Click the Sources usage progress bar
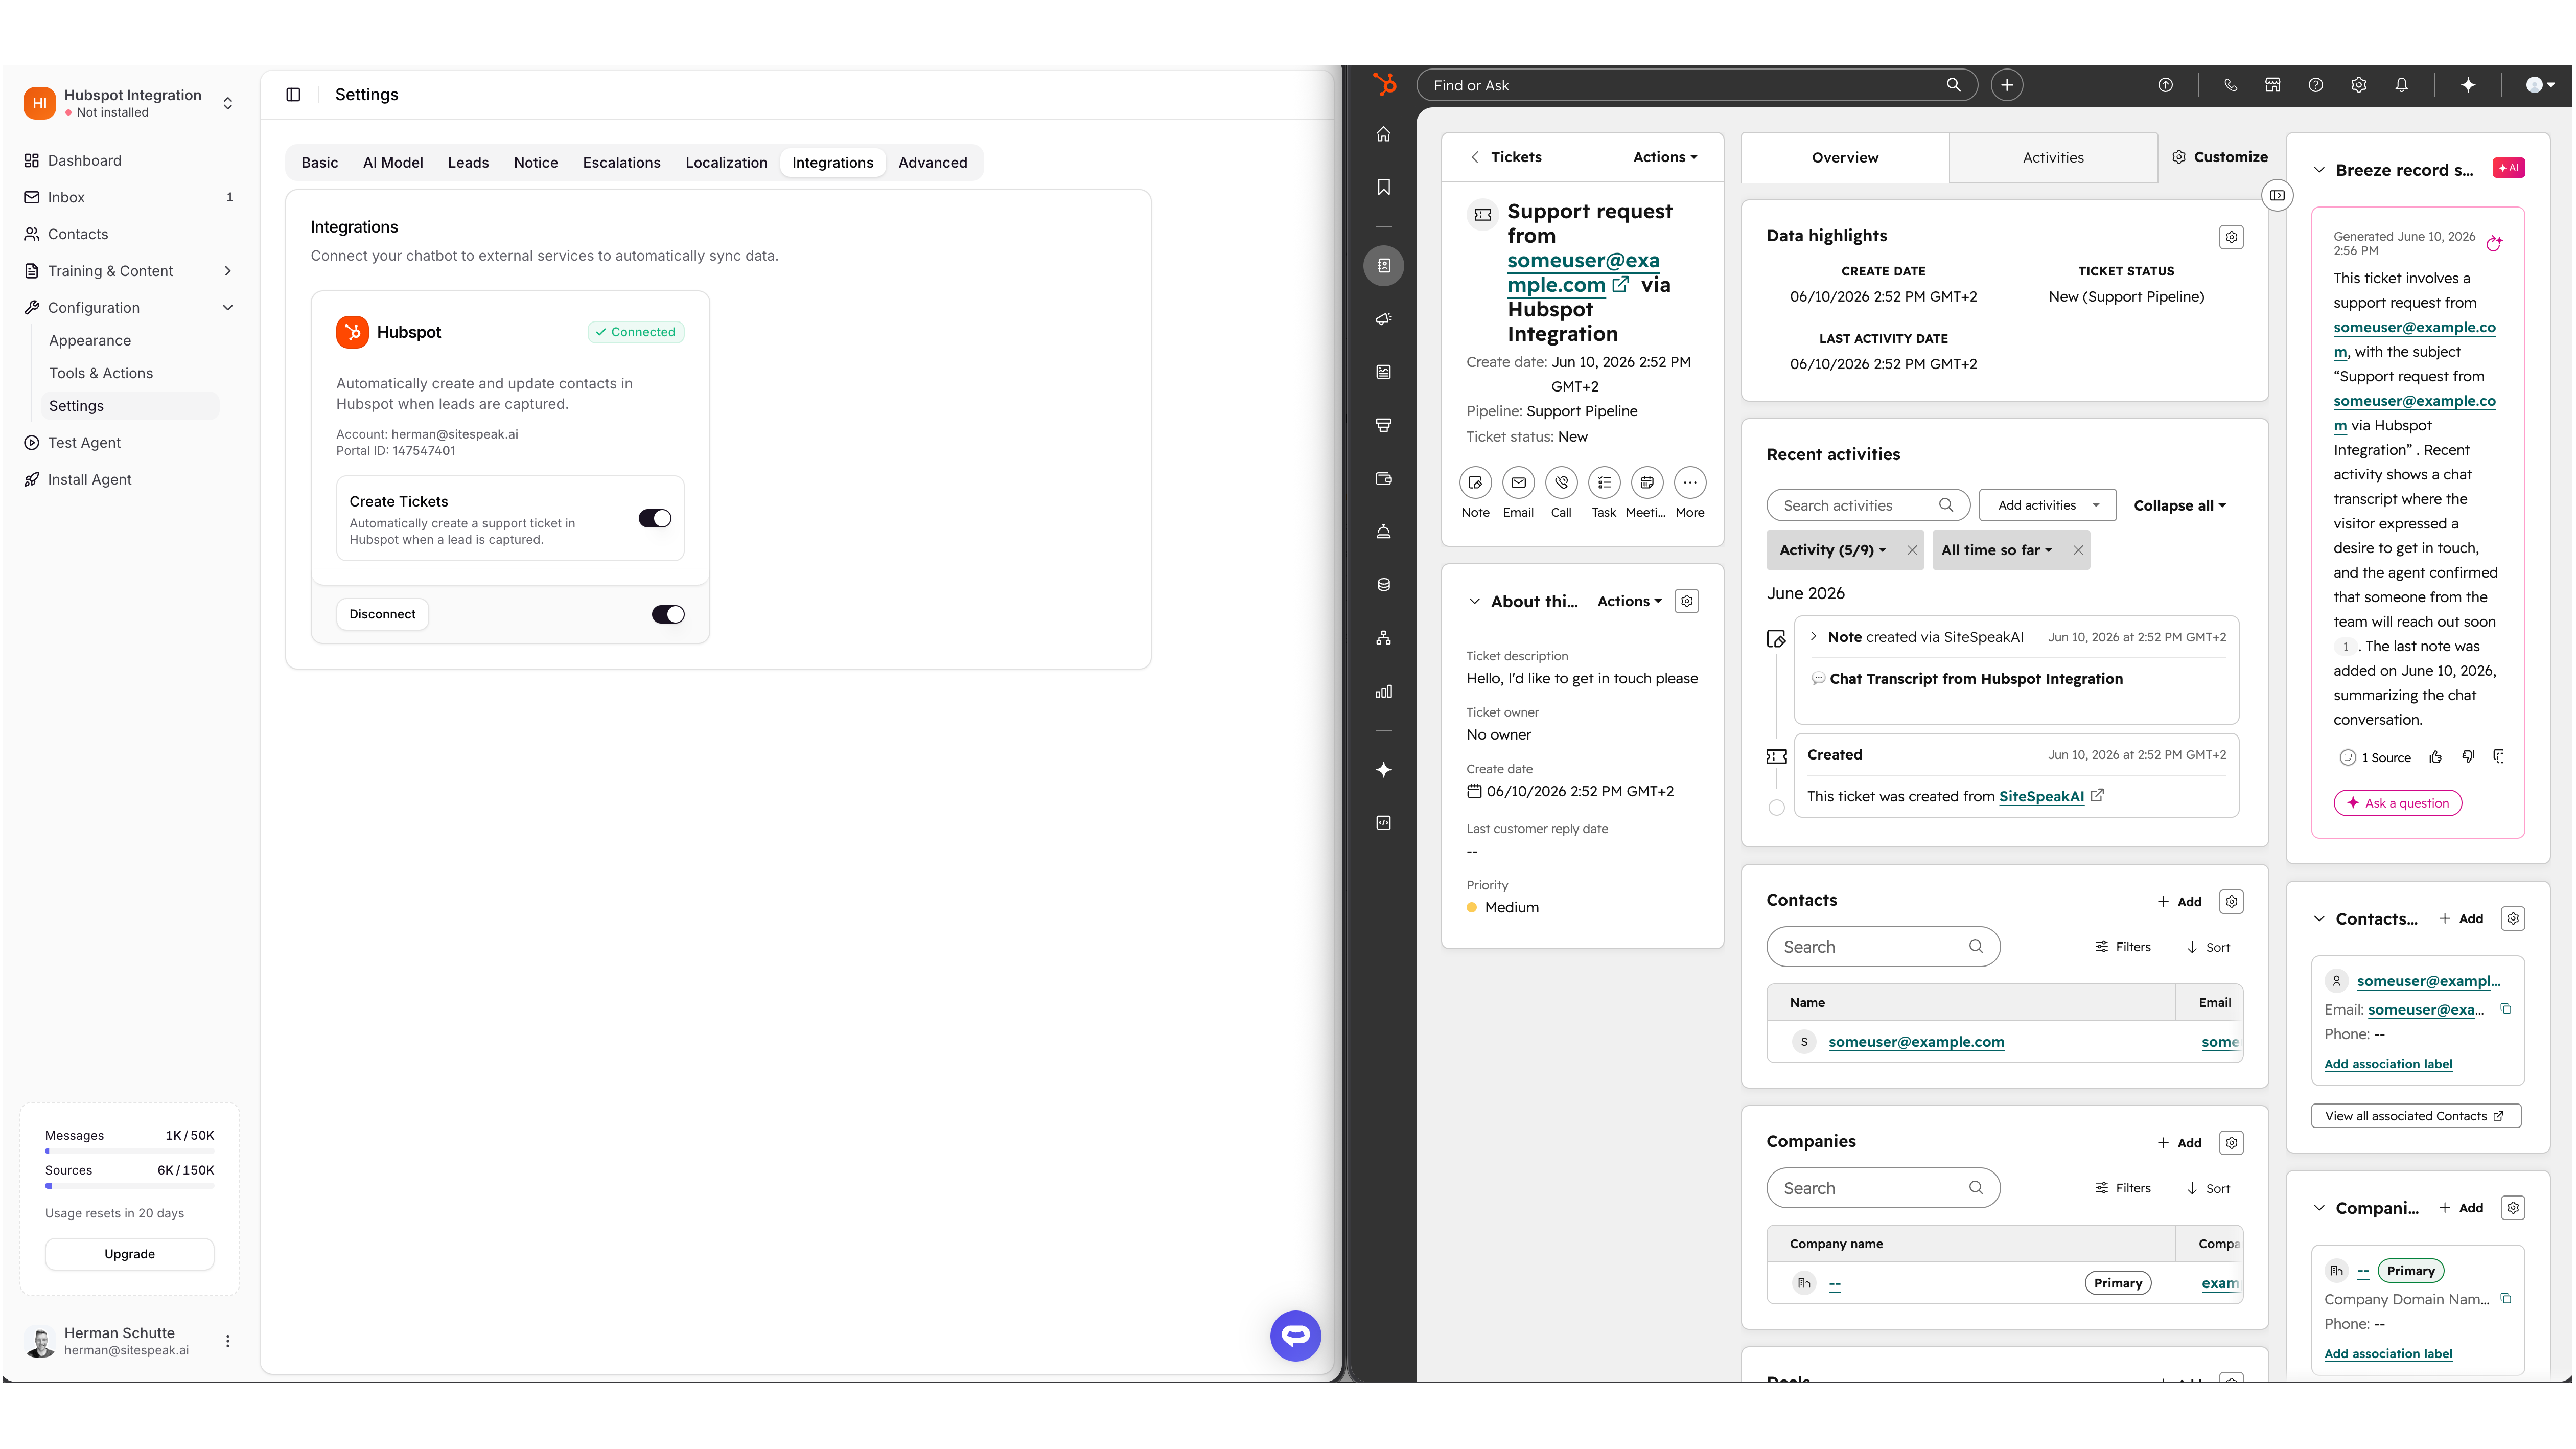Screen dimensions: 2576x1449 point(129,1186)
